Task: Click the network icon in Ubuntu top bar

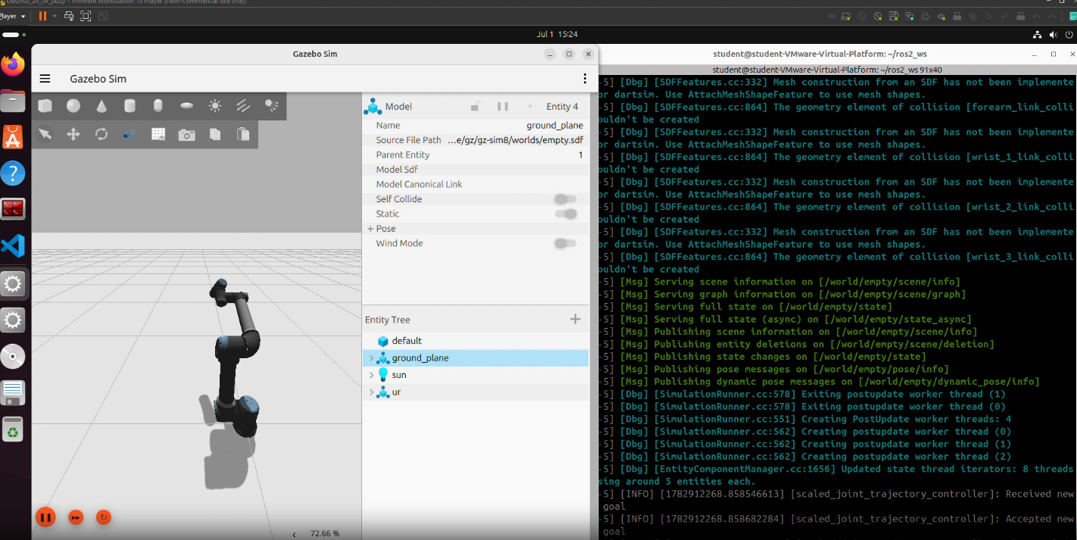Action: pos(1038,35)
